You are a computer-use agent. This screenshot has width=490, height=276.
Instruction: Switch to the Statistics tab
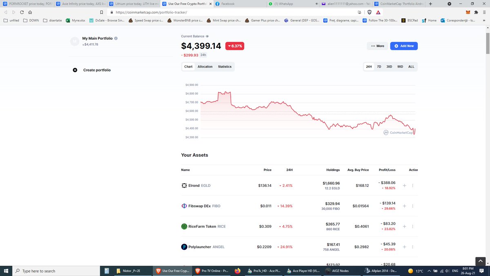[225, 67]
